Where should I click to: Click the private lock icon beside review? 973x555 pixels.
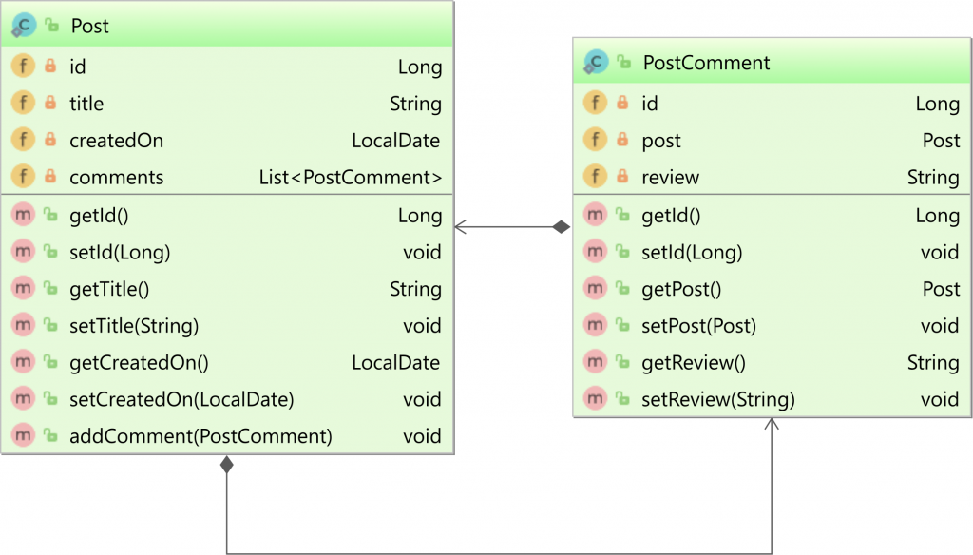tap(623, 176)
